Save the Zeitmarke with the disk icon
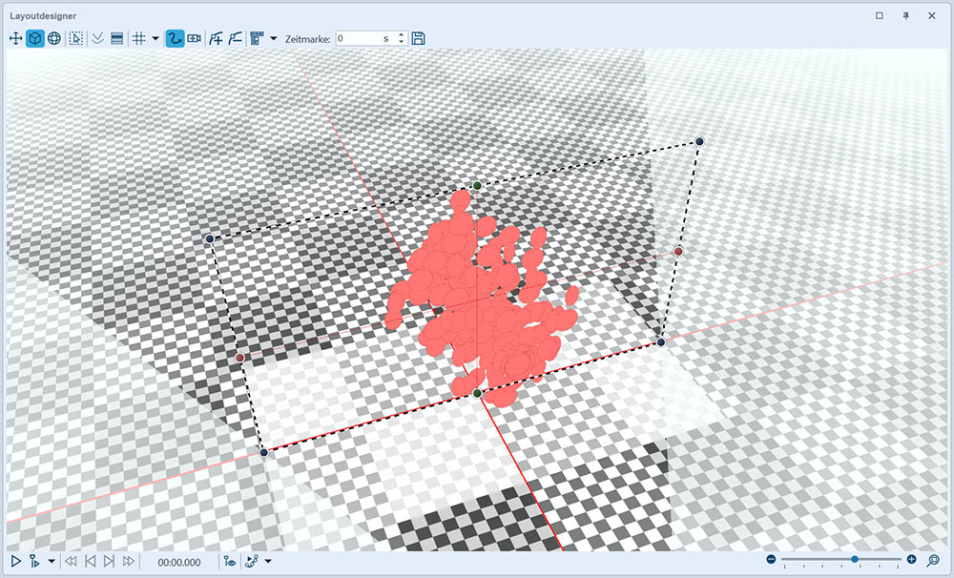The image size is (954, 578). pyautogui.click(x=418, y=39)
